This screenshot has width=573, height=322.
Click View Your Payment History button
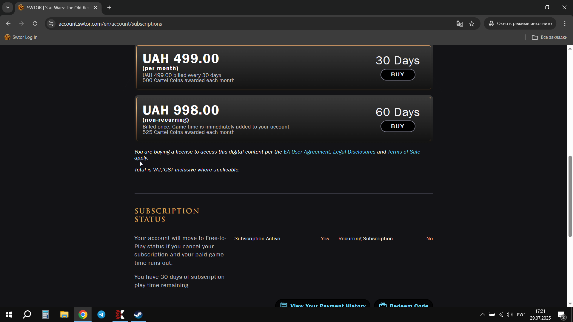coord(323,304)
